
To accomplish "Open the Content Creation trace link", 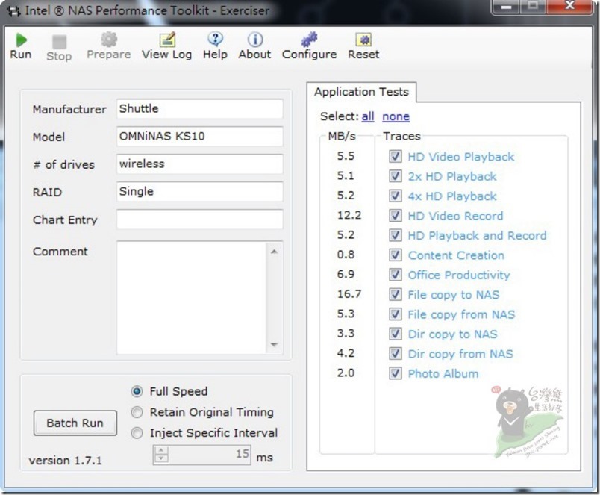I will click(x=456, y=255).
